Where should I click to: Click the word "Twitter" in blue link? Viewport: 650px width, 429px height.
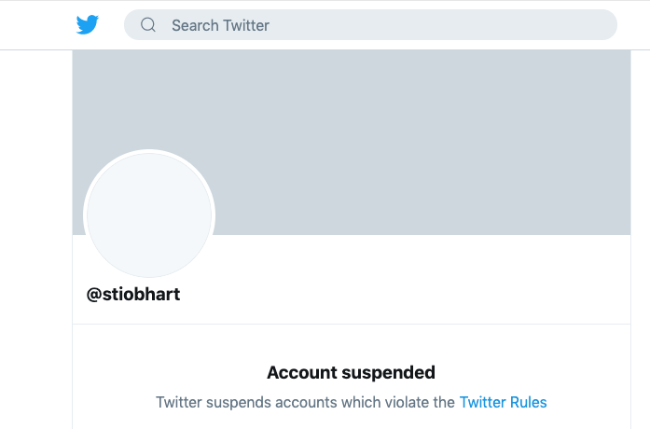[482, 403]
